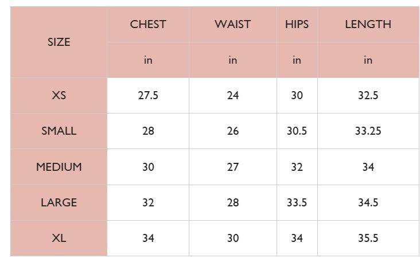Click the XL length value 35.5
This screenshot has width=420, height=262.
click(x=368, y=238)
